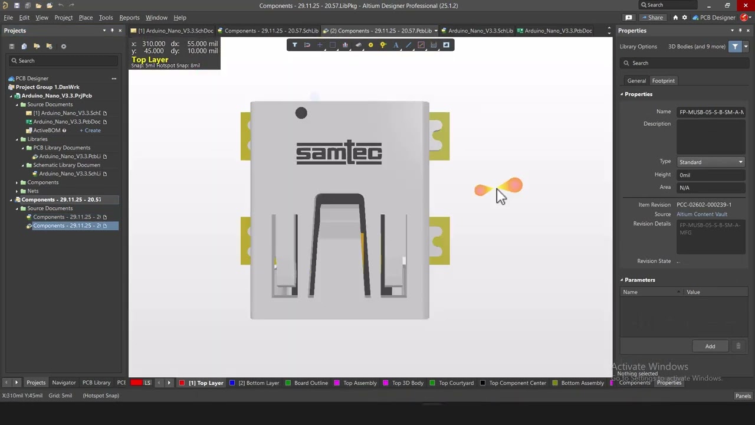The image size is (755, 425).
Task: Open the settings gear in top right bar
Action: coord(685,18)
